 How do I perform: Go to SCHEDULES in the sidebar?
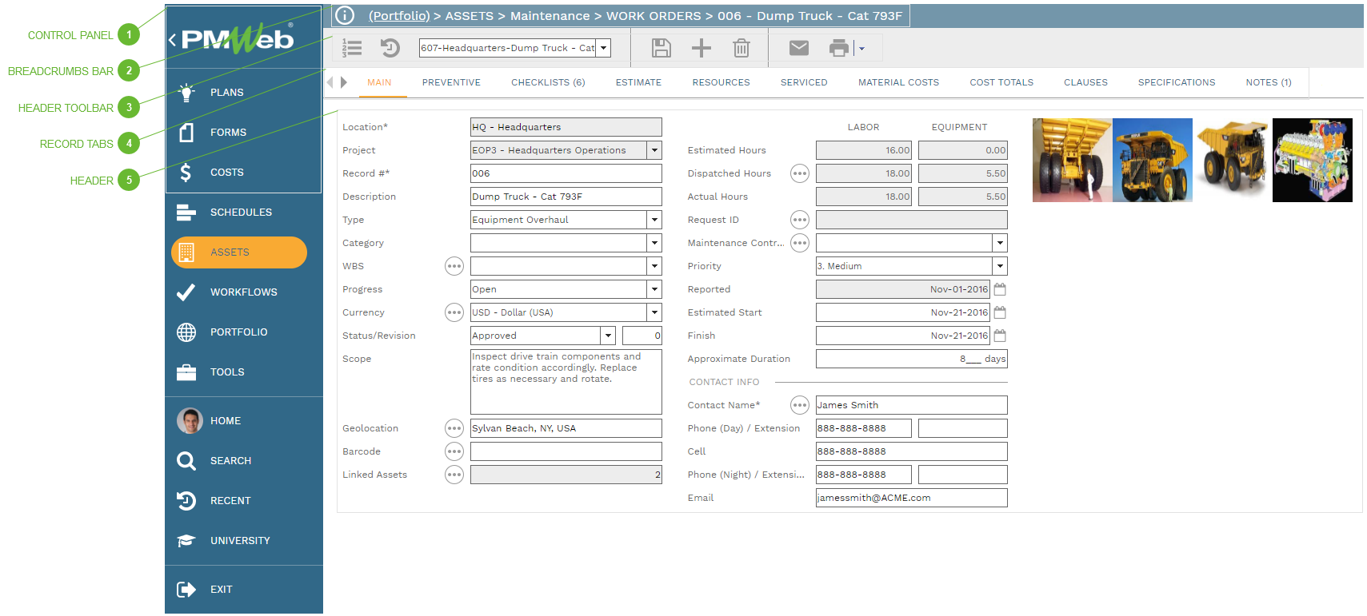pos(240,213)
